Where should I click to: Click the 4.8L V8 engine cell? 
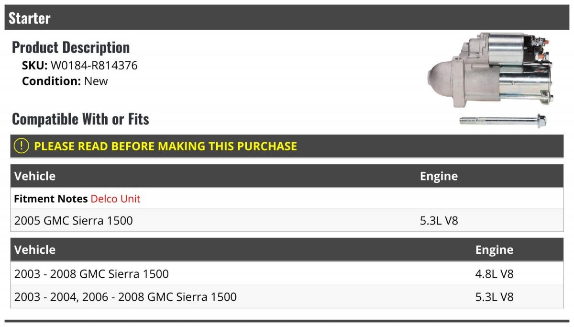(x=494, y=274)
